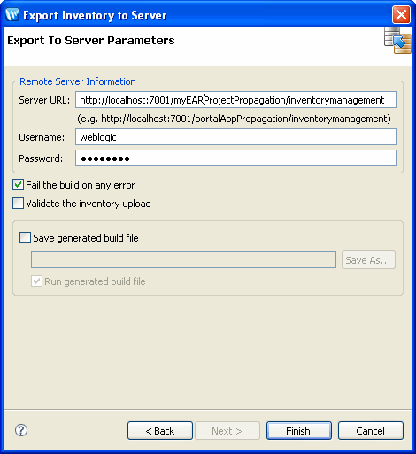Screen dimensions: 416x454
Task: Toggle Fail the build on any error
Action: pos(18,185)
